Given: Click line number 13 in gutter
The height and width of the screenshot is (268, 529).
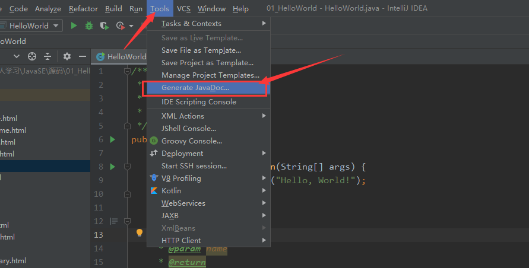Looking at the screenshot, I should tap(99, 235).
